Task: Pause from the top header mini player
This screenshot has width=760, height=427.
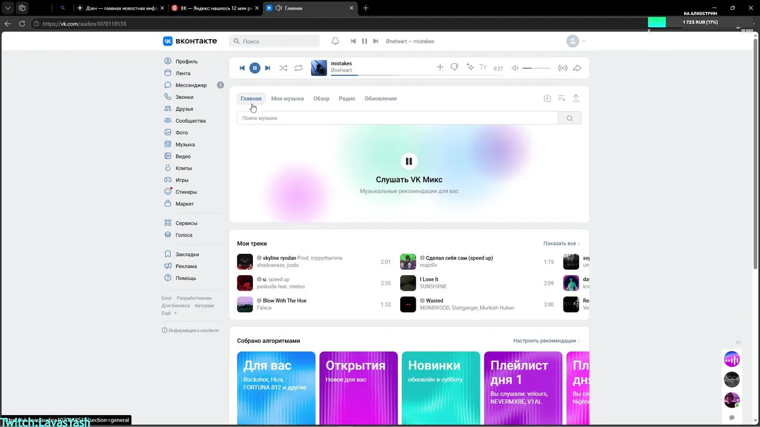Action: click(x=365, y=42)
